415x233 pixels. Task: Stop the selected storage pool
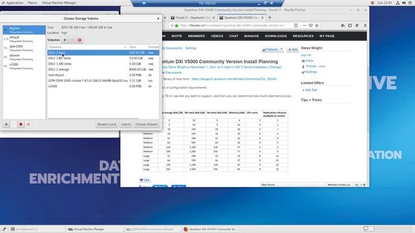[21, 124]
